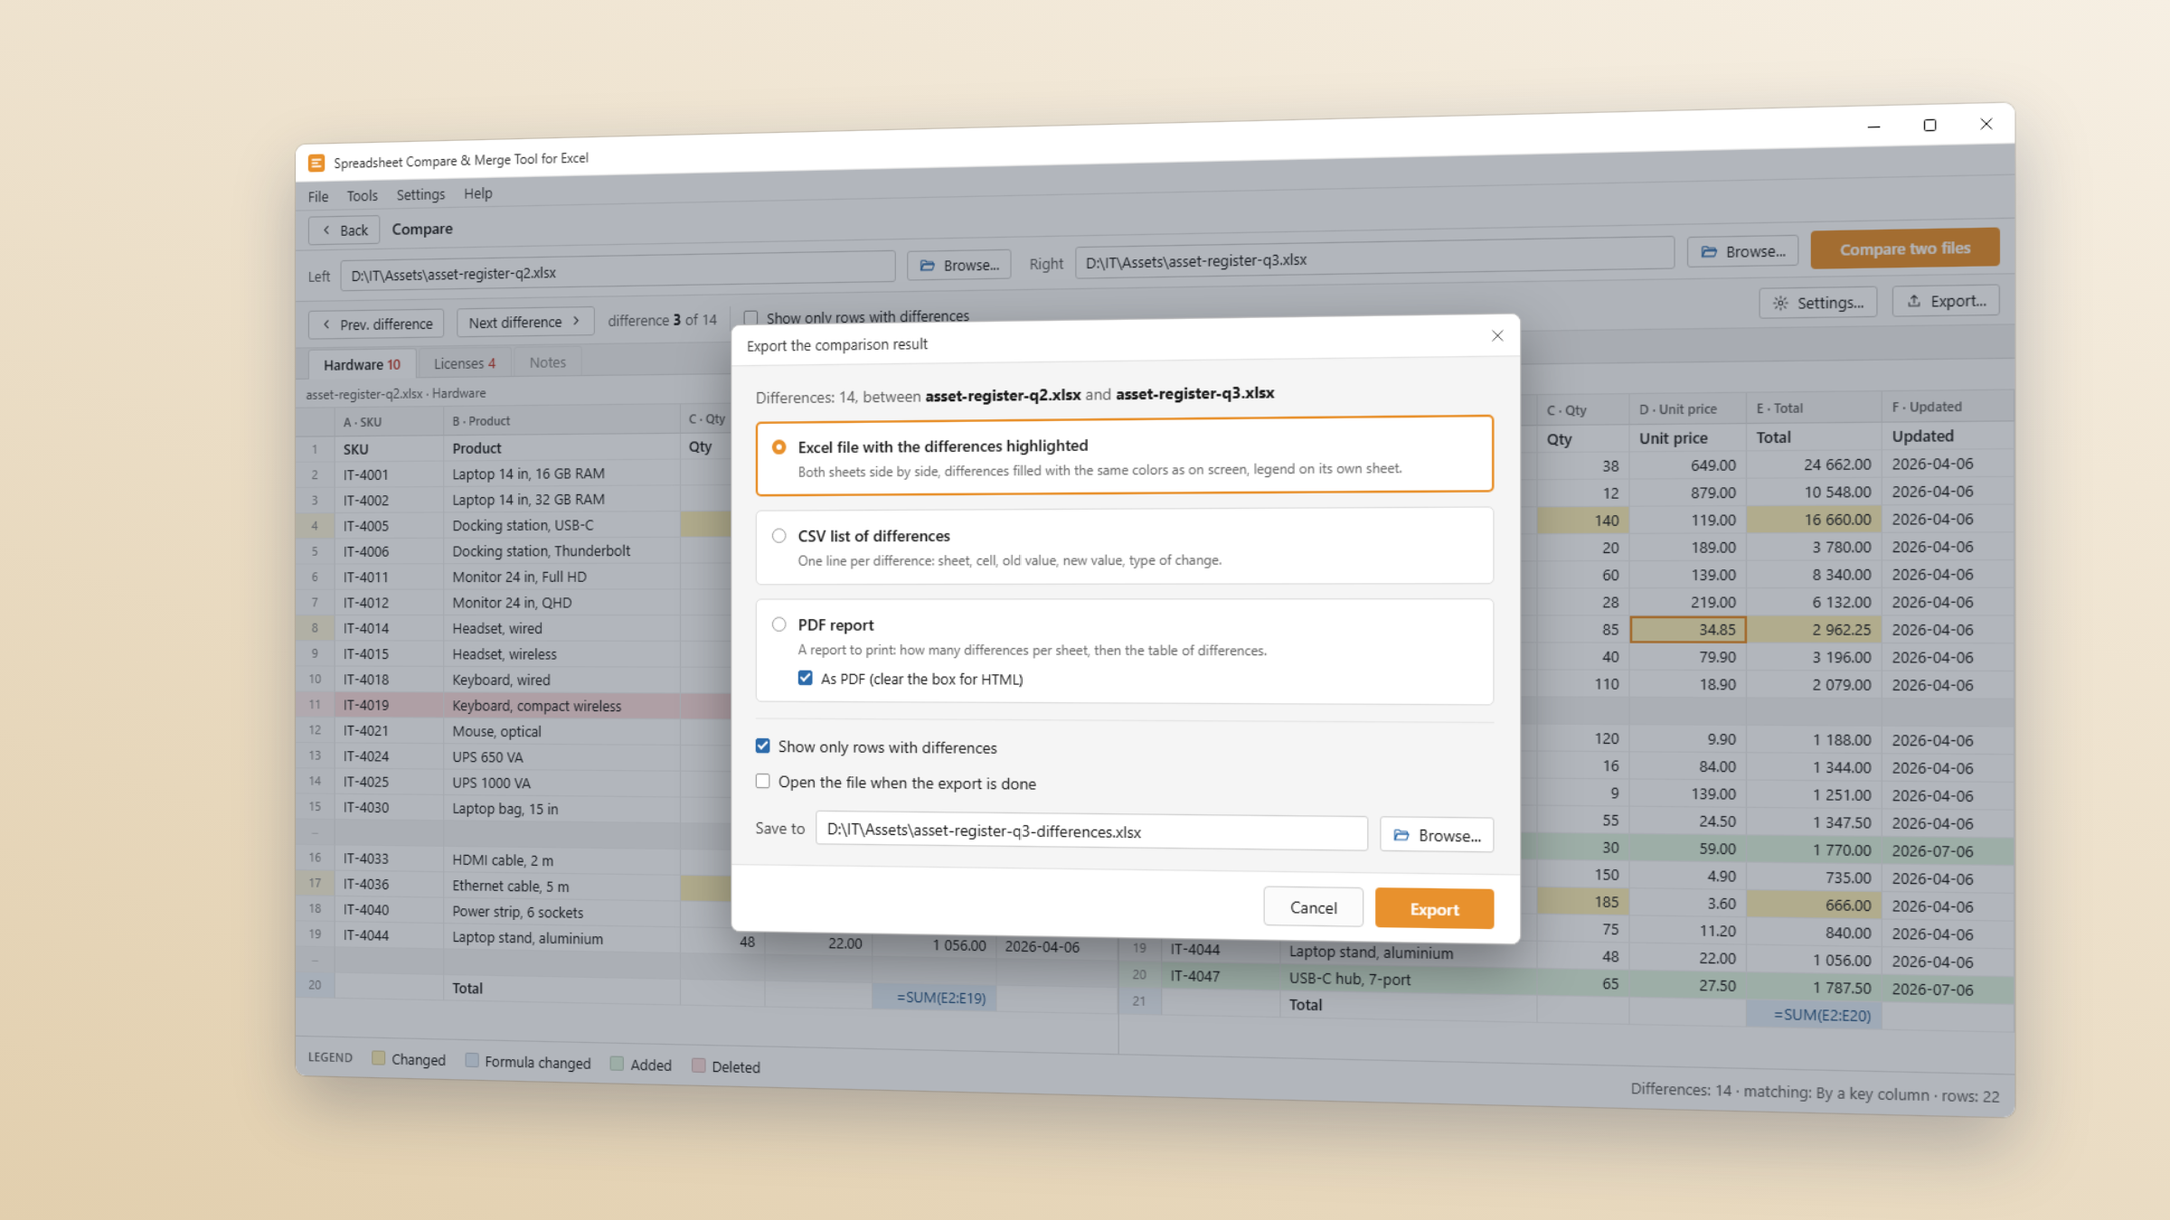This screenshot has height=1220, width=2170.
Task: Uncheck As PDF (clear the box for HTML)
Action: (x=805, y=678)
